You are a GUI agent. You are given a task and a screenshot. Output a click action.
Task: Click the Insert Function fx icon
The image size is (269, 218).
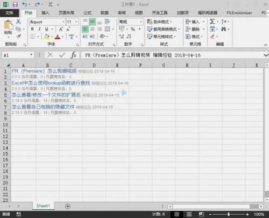pyautogui.click(x=74, y=55)
